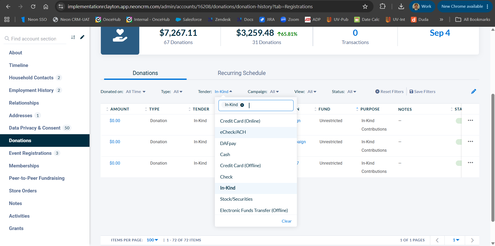The width and height of the screenshot is (495, 246).
Task: Open the All Bookmarks folder
Action: pyautogui.click(x=473, y=20)
